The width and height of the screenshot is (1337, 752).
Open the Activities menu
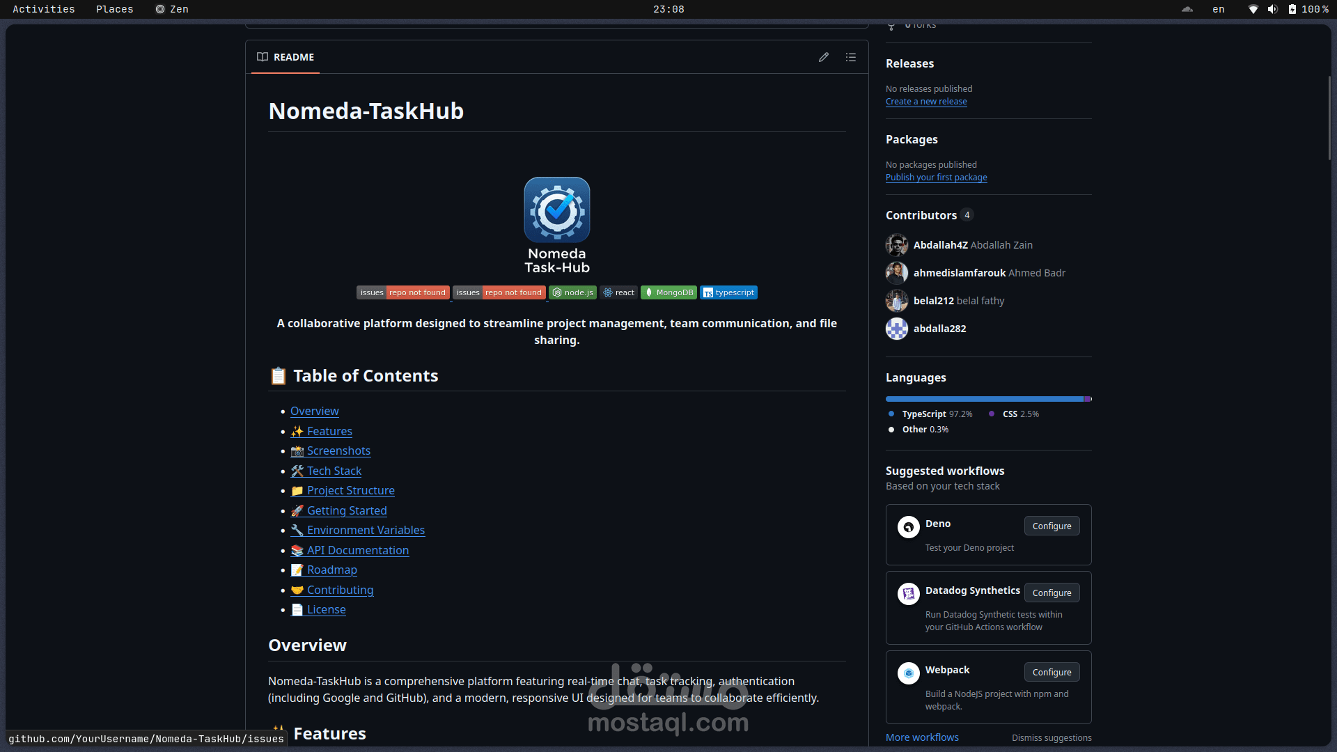pos(43,9)
